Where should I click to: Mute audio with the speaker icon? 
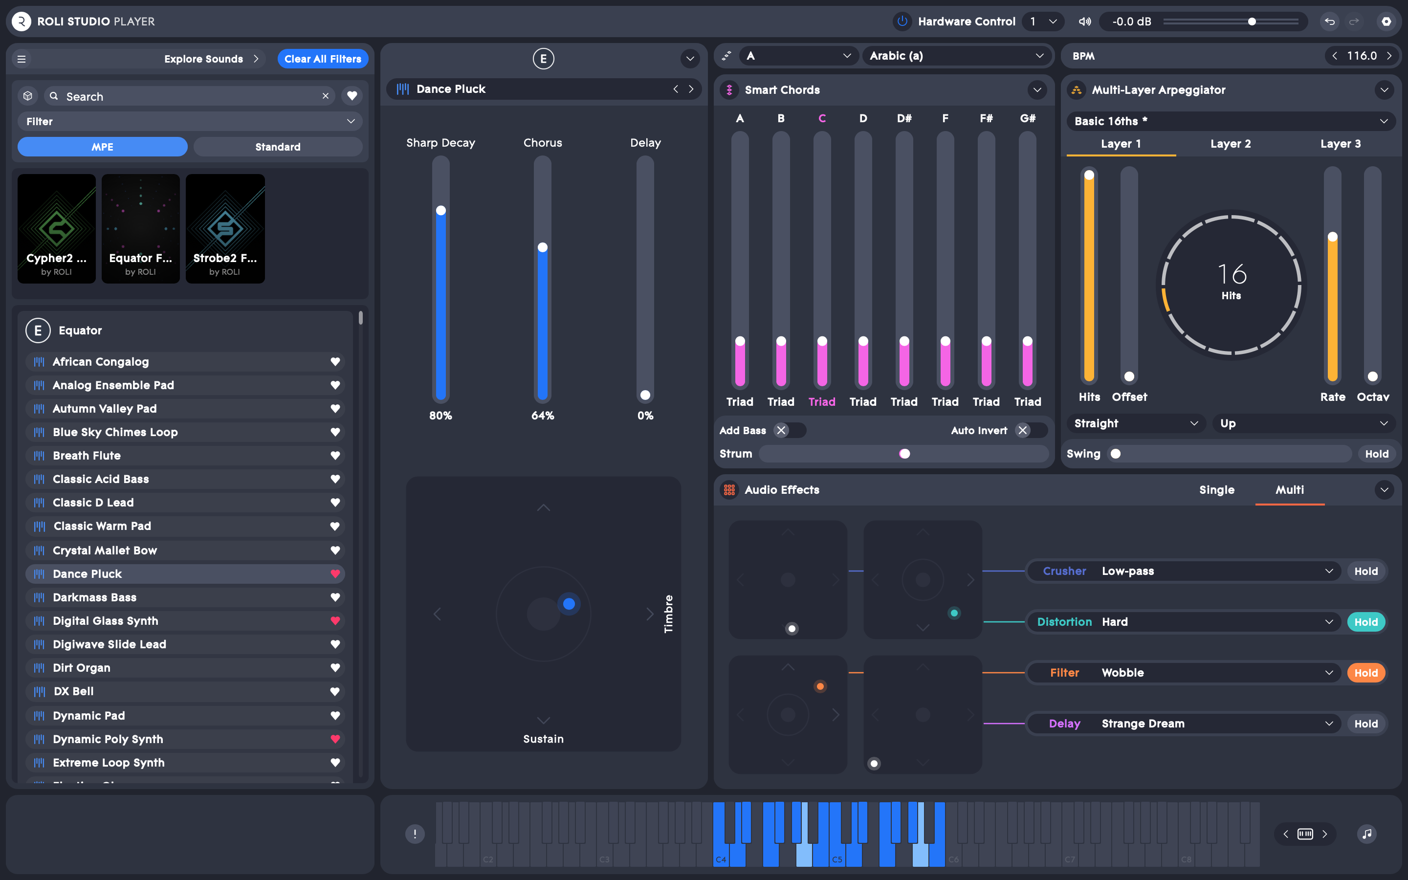coord(1084,22)
